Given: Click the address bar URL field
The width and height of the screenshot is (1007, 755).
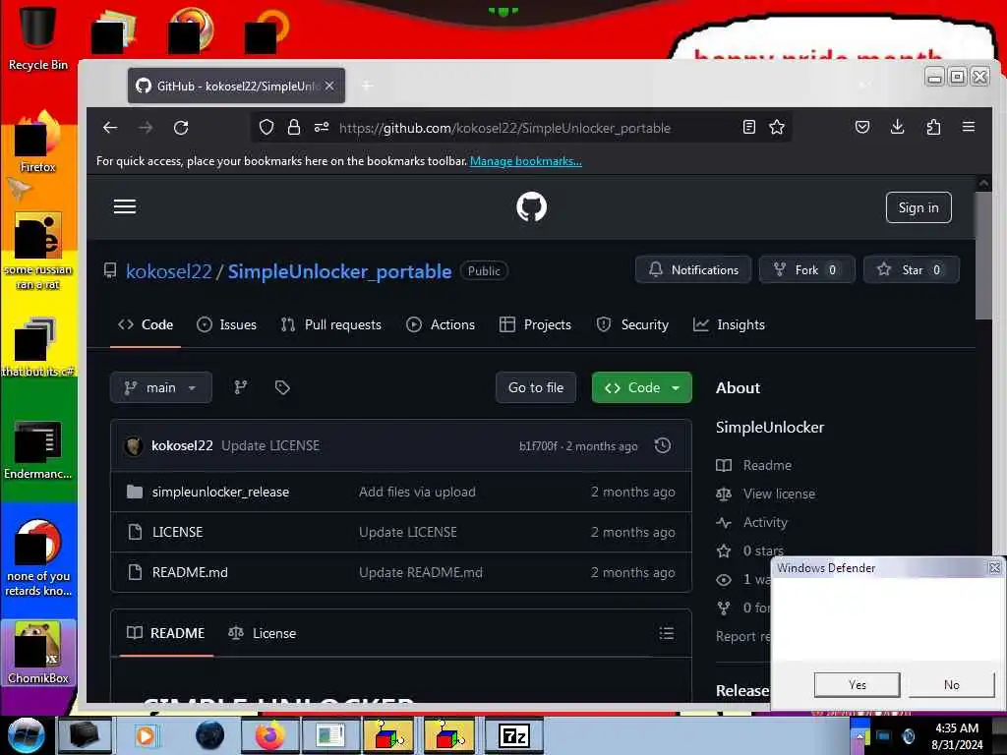Looking at the screenshot, I should pos(520,128).
